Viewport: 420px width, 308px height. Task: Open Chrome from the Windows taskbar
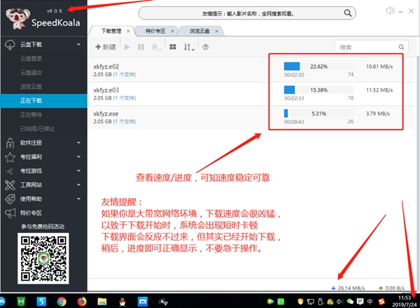62,301
